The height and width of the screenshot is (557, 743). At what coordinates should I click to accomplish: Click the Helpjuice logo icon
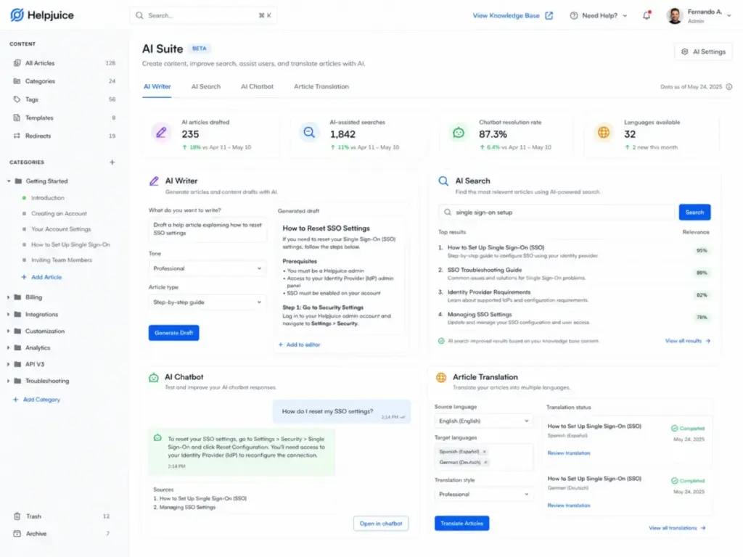pyautogui.click(x=17, y=15)
